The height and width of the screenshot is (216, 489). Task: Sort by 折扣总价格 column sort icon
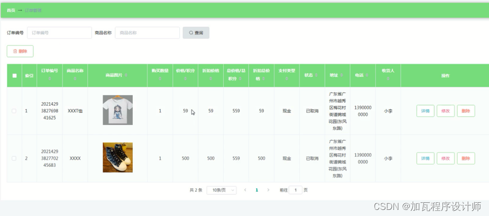pos(263,79)
